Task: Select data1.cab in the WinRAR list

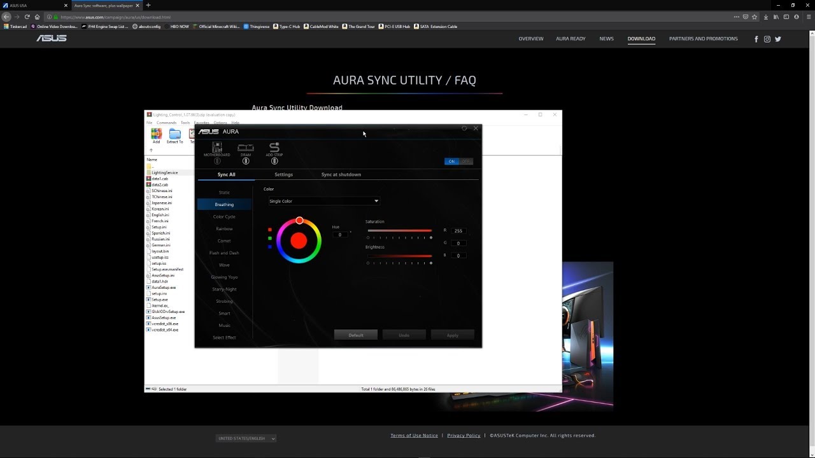Action: (x=157, y=179)
